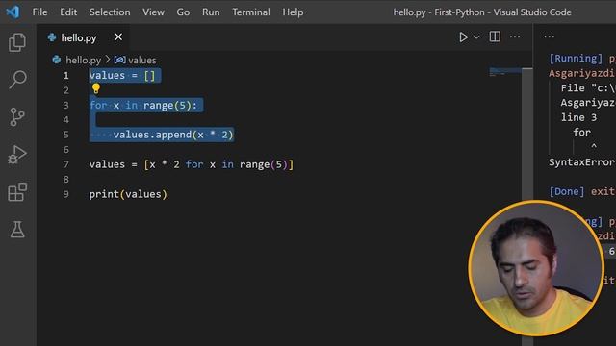Viewport: 616px width, 346px height.
Task: Click 'line 3' text in output panel
Action: pos(578,117)
